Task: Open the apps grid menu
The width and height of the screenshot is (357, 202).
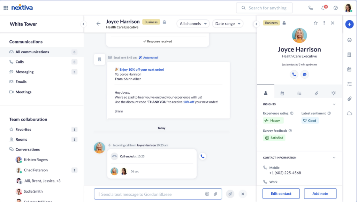Action: [x=6, y=8]
